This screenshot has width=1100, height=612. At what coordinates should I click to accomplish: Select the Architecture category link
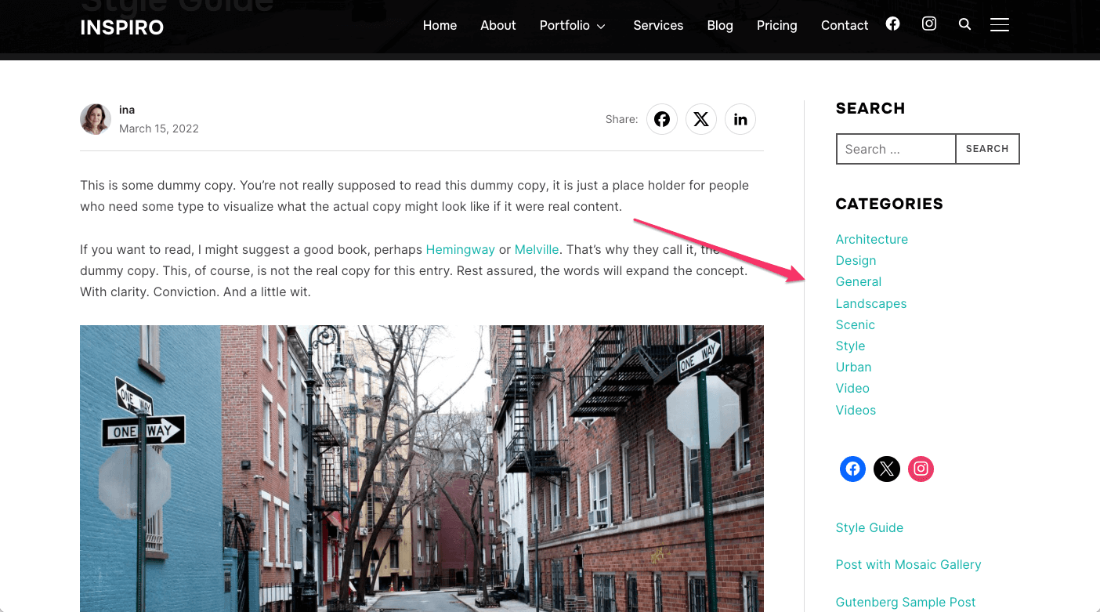pyautogui.click(x=871, y=240)
